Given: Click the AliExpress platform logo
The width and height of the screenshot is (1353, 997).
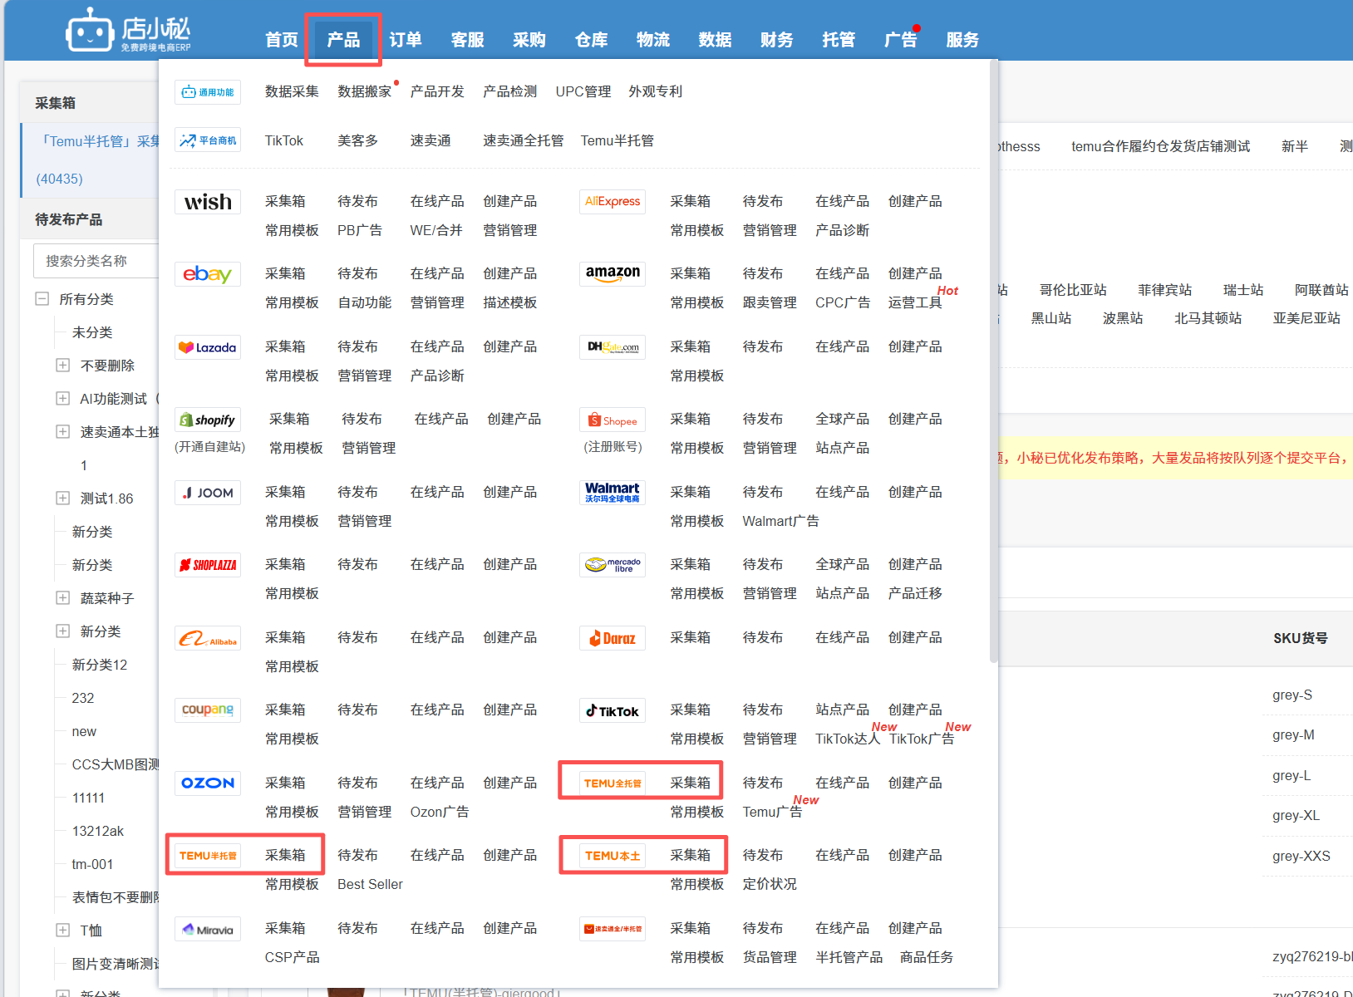Looking at the screenshot, I should click(x=613, y=202).
